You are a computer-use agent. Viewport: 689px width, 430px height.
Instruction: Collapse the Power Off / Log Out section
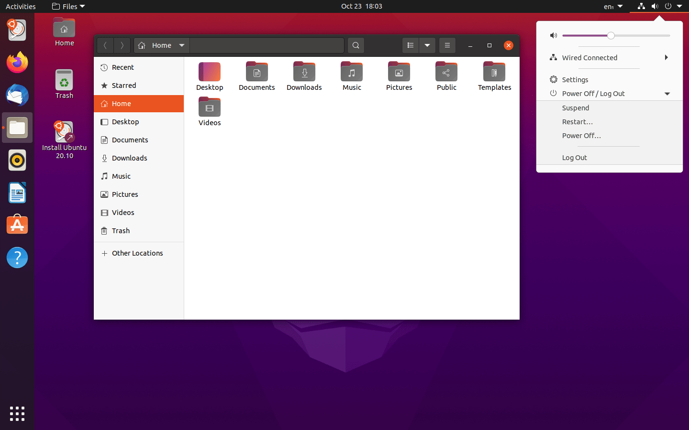coord(667,94)
